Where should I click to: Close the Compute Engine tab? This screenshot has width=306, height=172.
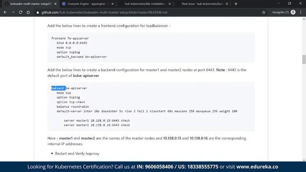coord(112,4)
